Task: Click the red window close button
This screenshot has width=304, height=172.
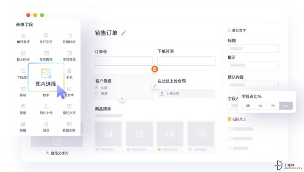Action: [29, 15]
